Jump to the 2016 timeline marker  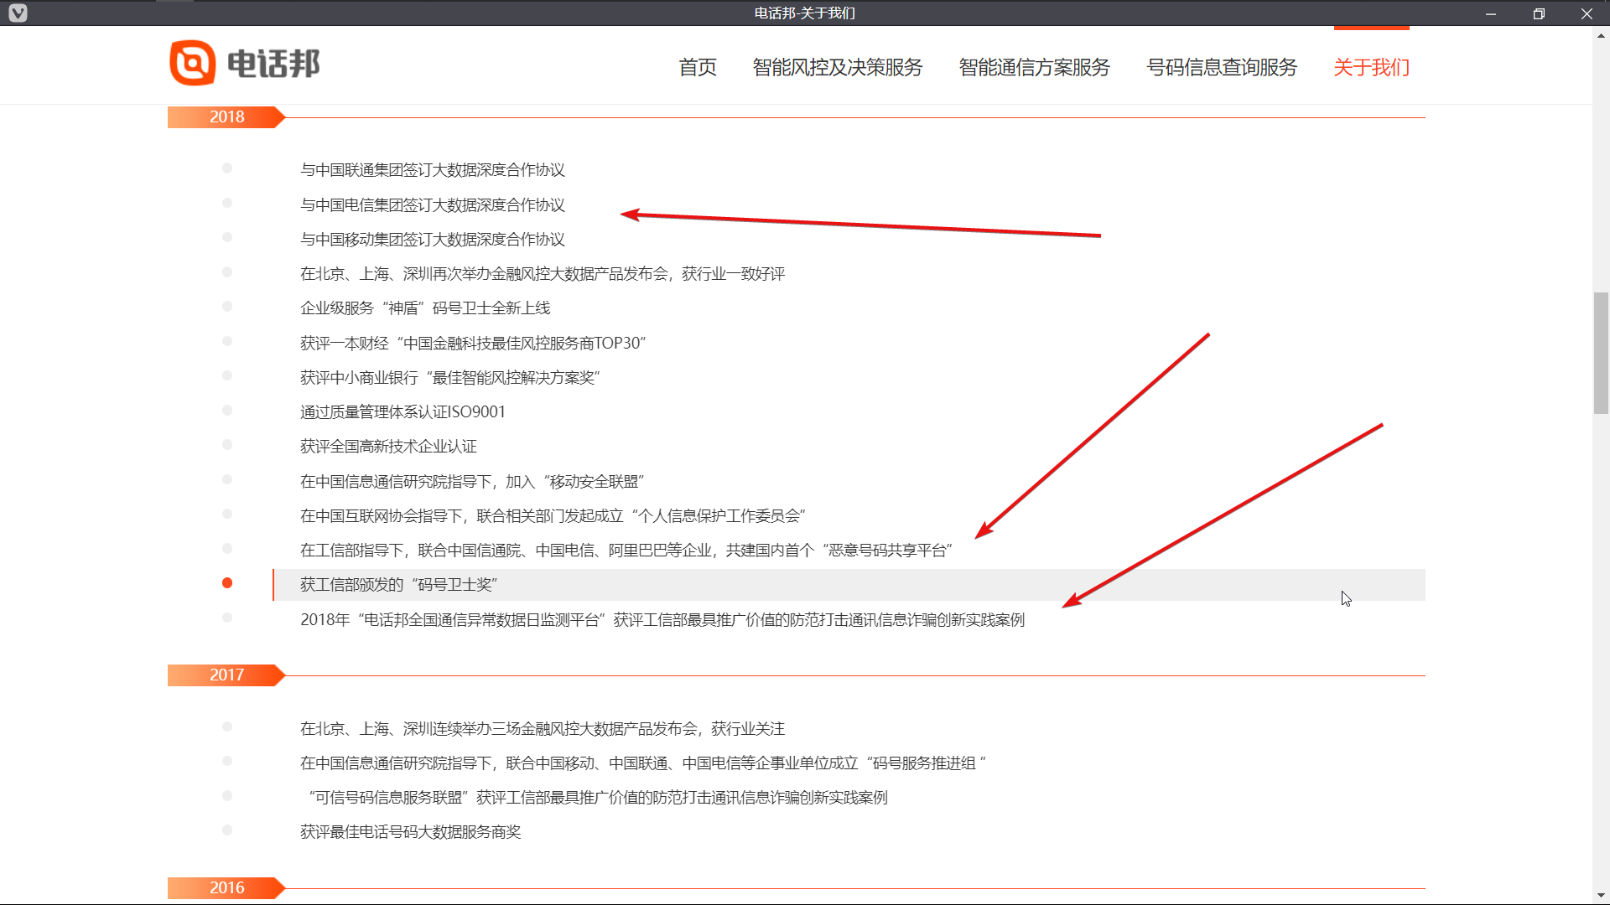tap(226, 888)
